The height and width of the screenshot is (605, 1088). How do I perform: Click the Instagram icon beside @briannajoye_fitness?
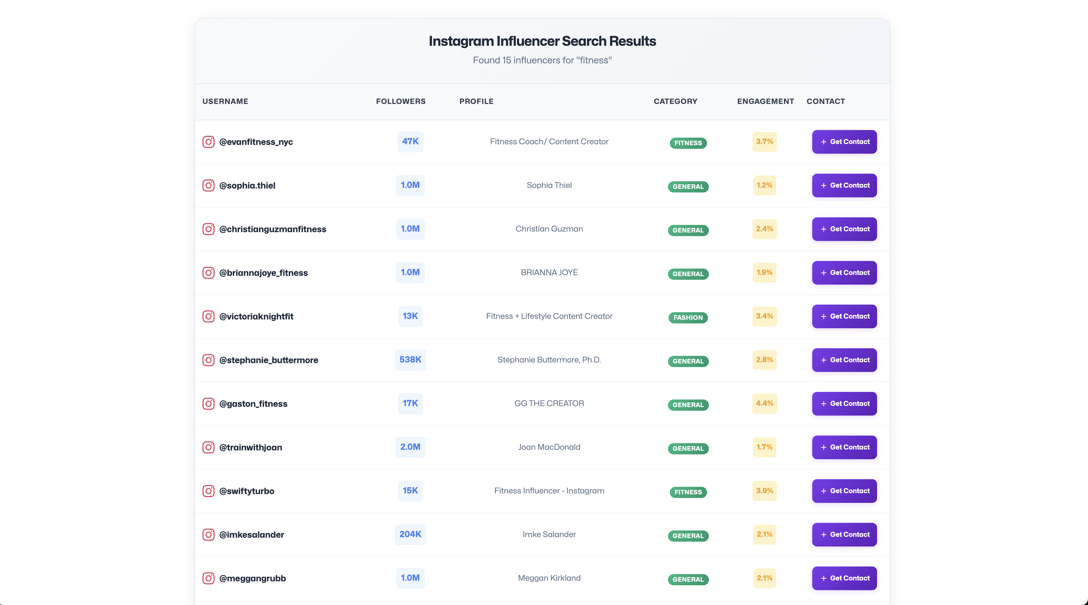click(208, 272)
